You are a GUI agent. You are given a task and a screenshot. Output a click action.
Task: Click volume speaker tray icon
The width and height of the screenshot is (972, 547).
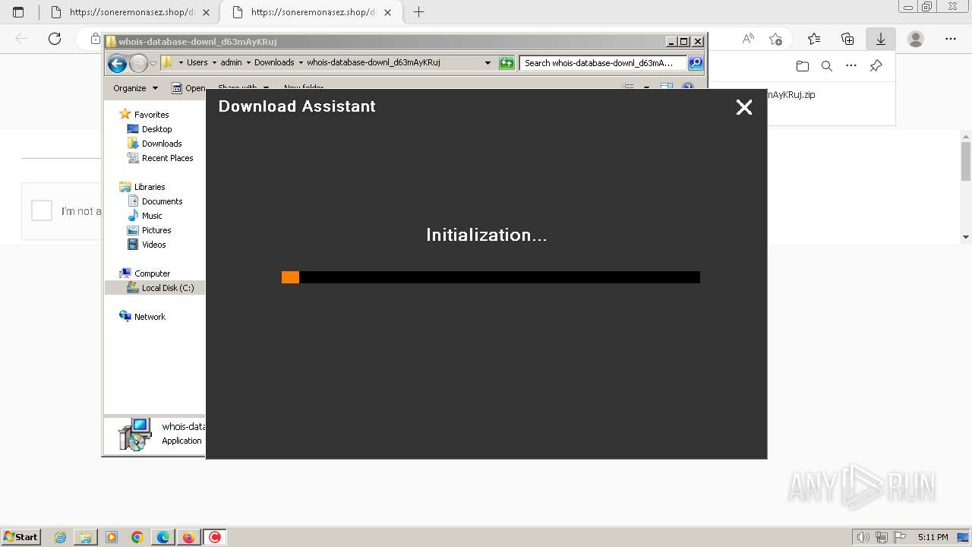(863, 537)
